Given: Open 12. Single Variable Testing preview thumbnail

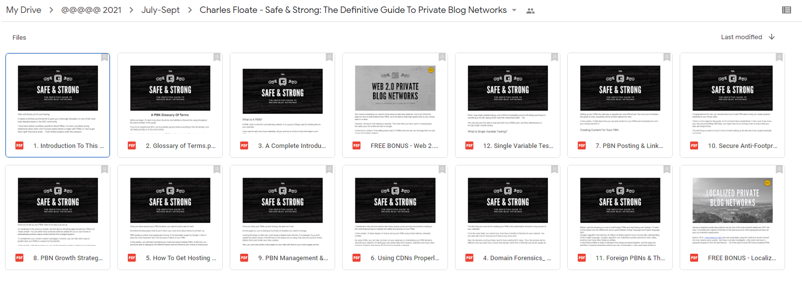Looking at the screenshot, I should click(x=508, y=99).
